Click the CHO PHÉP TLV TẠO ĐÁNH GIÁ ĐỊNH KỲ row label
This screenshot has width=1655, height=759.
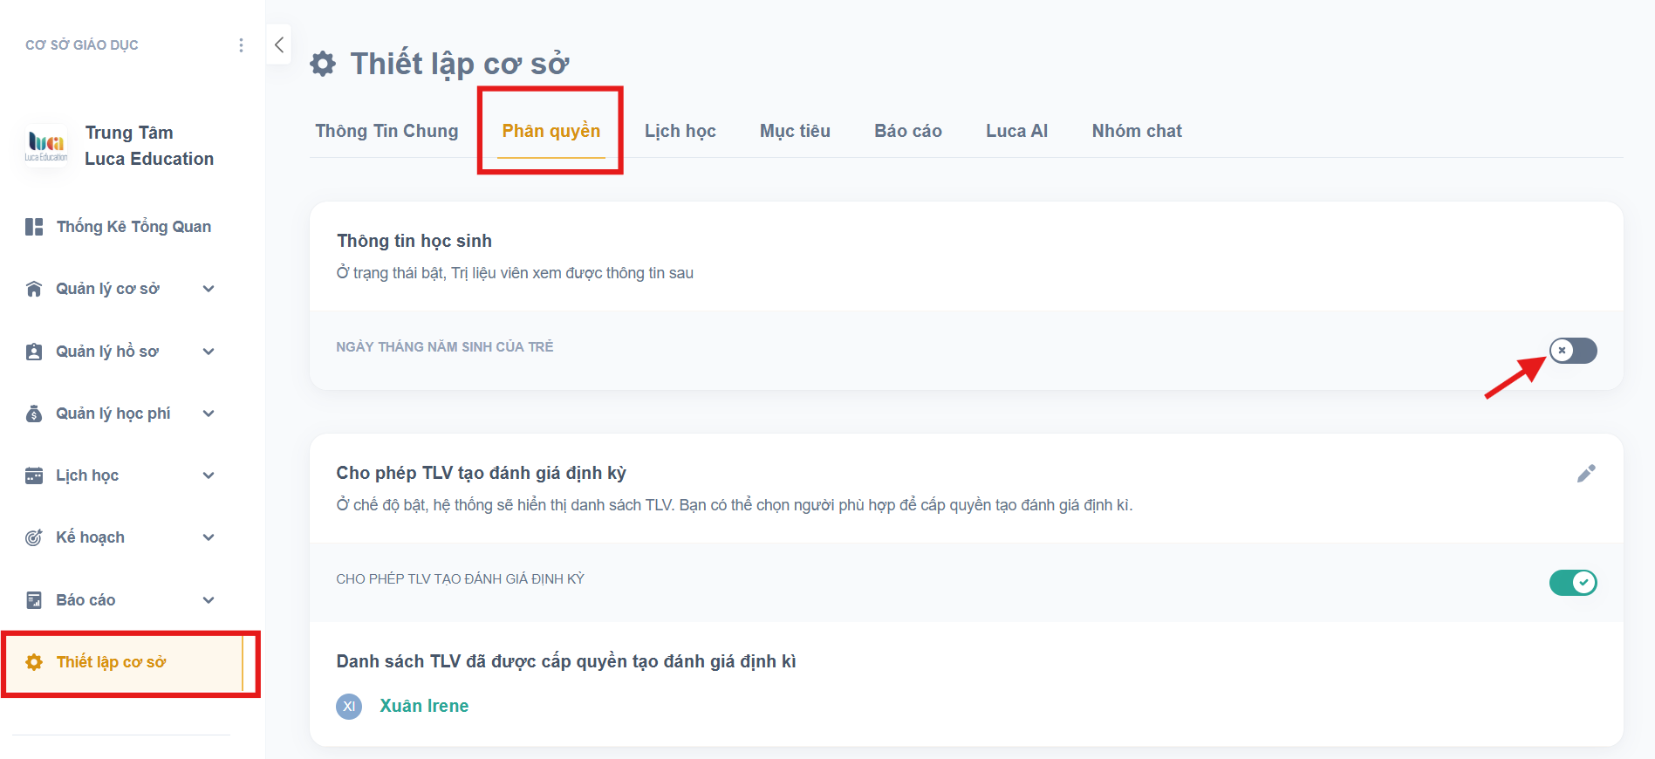[x=461, y=579]
